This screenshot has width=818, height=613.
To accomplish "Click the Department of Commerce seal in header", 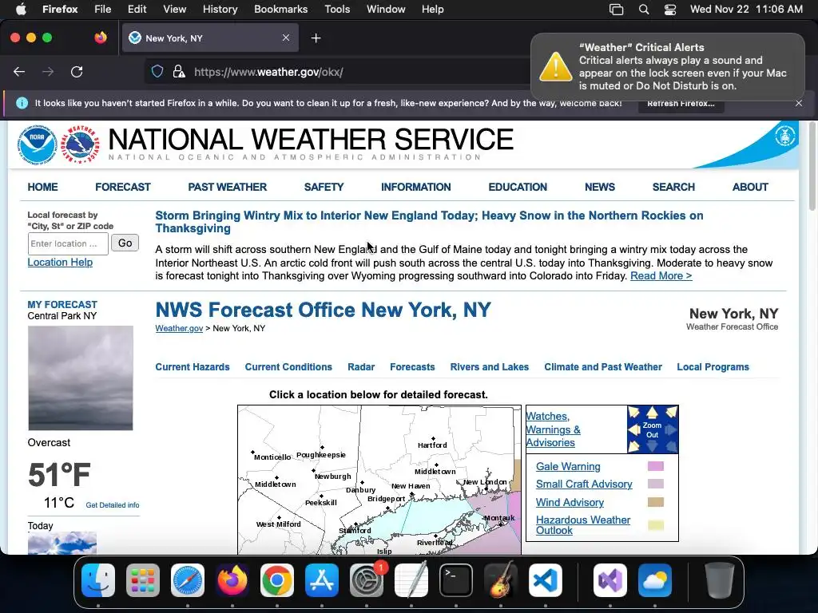I will (784, 136).
